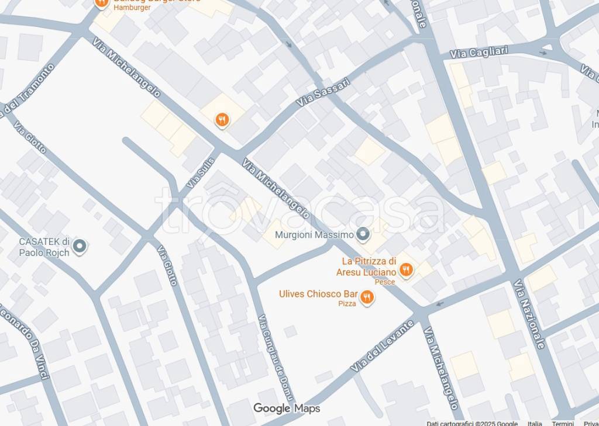Click the Via Sassari street label
This screenshot has height=426, width=599.
click(x=323, y=92)
